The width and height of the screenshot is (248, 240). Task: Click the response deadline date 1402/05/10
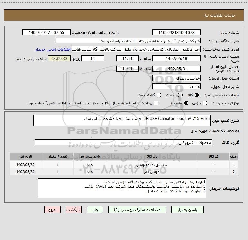click(176, 58)
